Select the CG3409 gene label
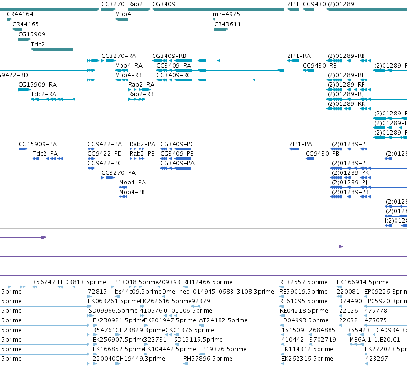Viewport: 407px width, 366px height. [x=164, y=4]
